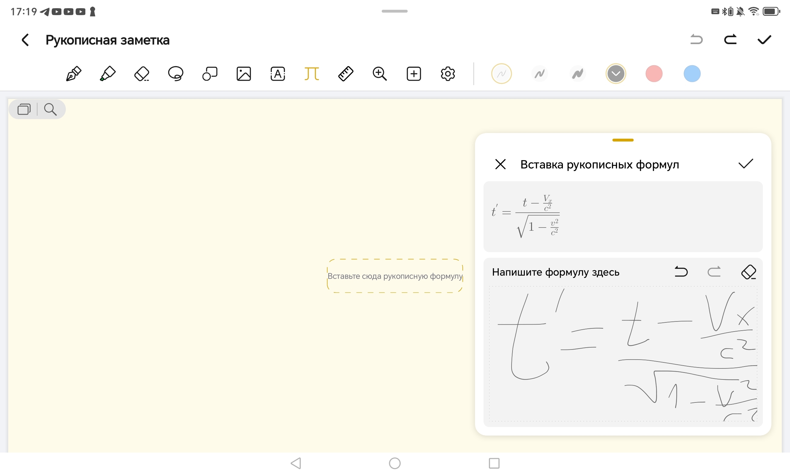Choose the eraser tool in main toolbar

142,74
